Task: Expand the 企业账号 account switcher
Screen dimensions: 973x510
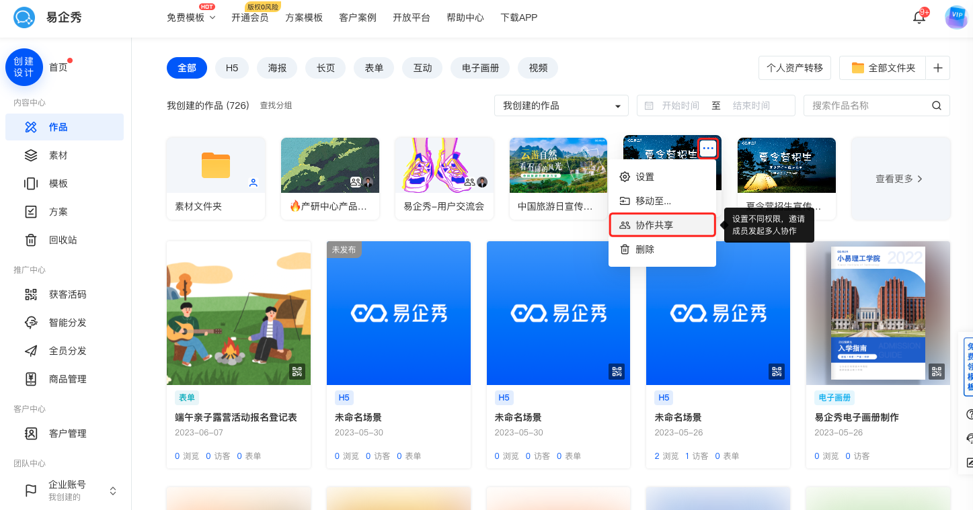Action: (113, 491)
